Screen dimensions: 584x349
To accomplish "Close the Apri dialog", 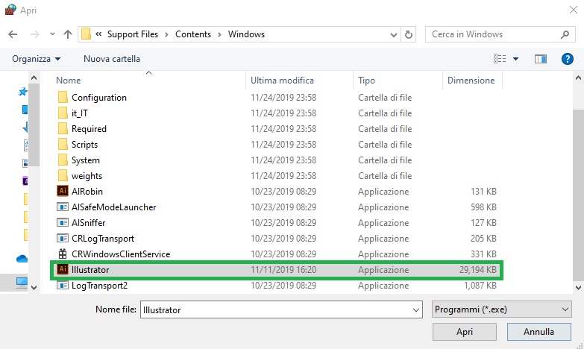I will click(x=574, y=10).
